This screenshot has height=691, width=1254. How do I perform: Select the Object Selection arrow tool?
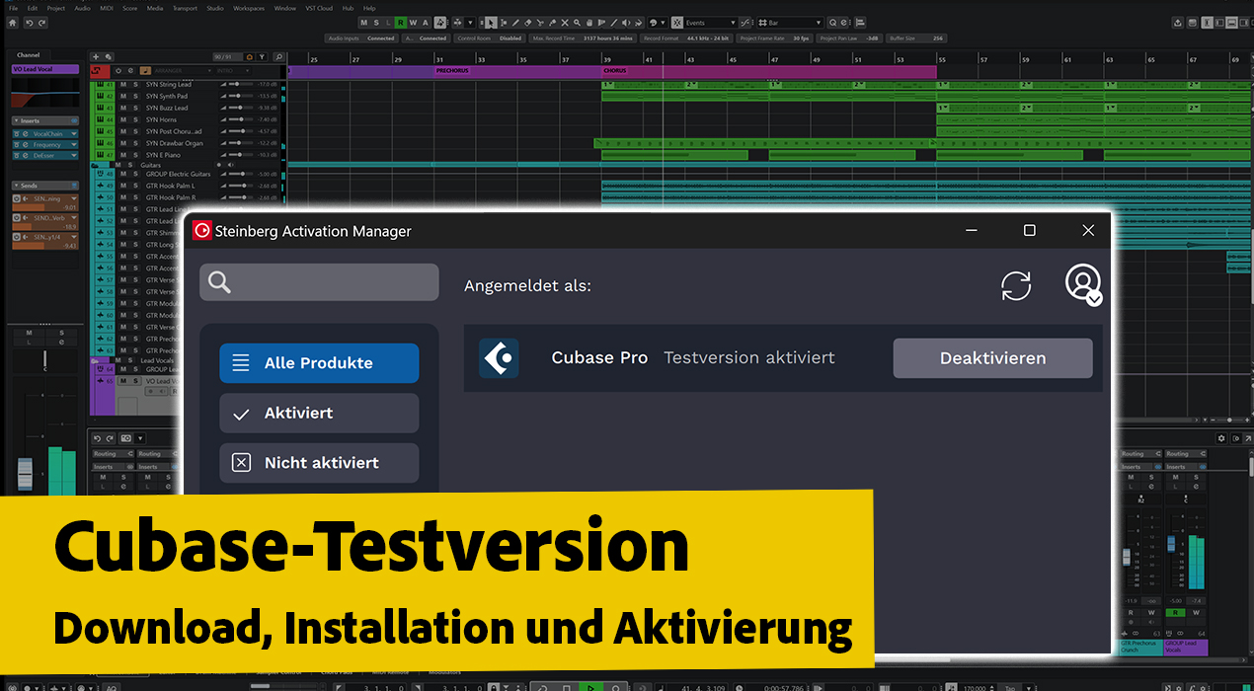[491, 23]
